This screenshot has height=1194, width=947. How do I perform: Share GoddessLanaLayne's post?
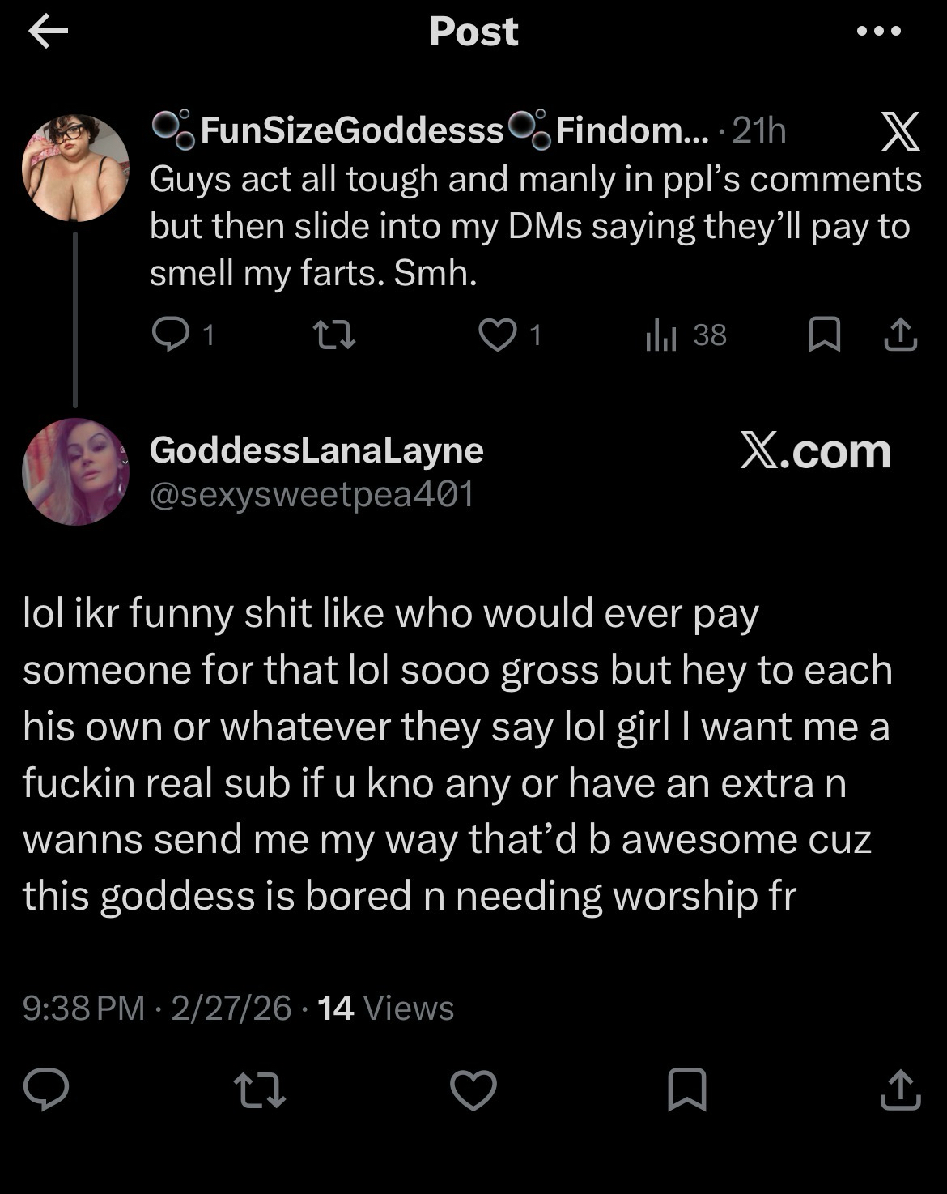pyautogui.click(x=900, y=1090)
